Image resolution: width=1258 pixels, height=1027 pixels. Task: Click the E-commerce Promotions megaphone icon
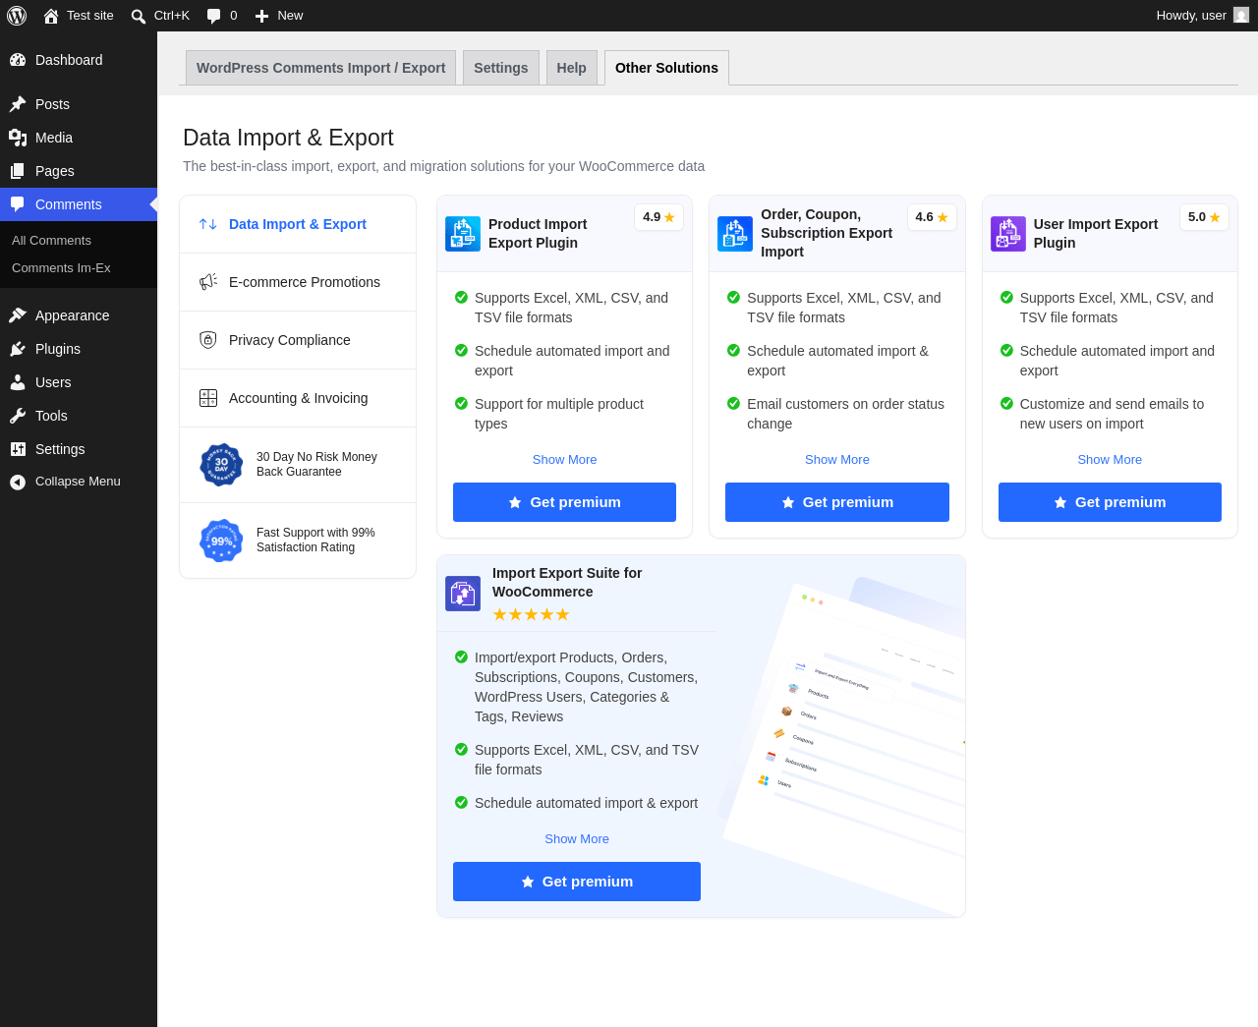[x=208, y=282]
